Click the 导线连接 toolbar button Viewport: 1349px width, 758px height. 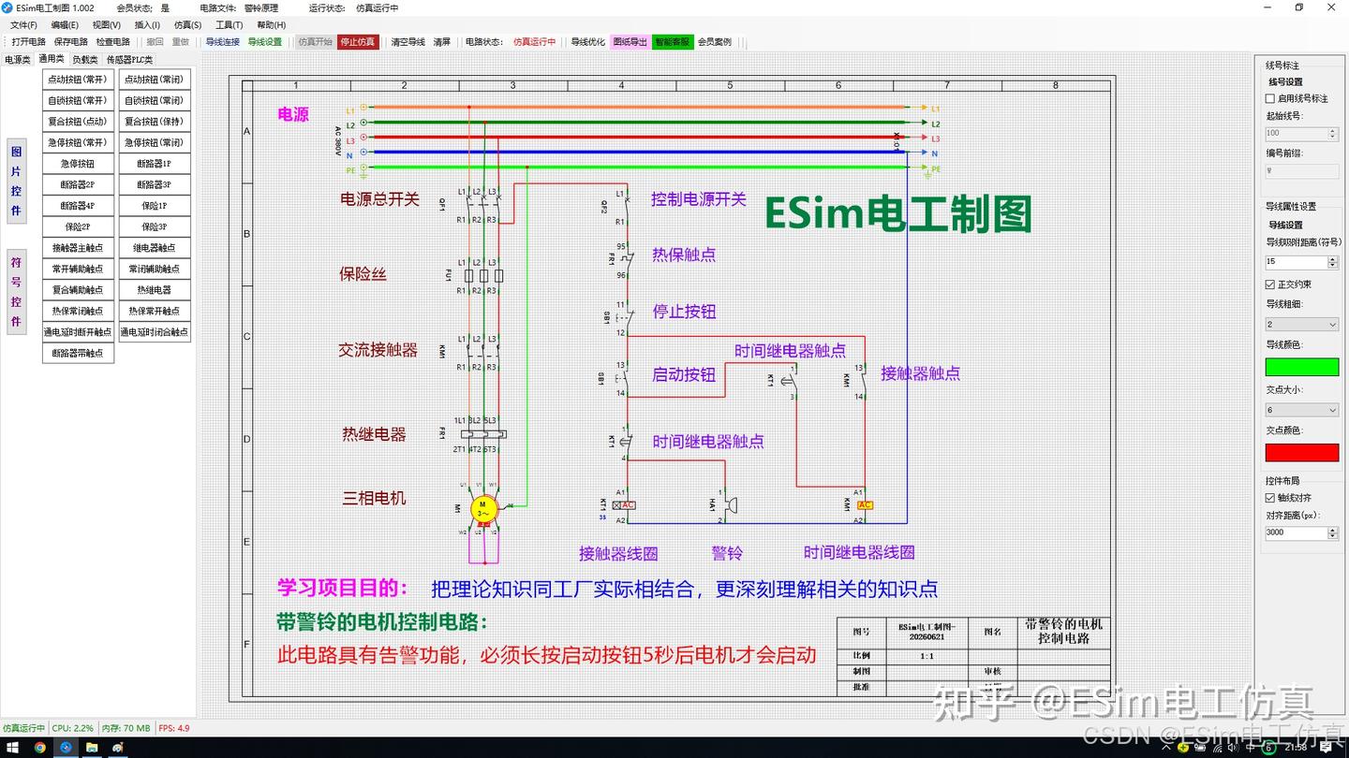tap(223, 42)
